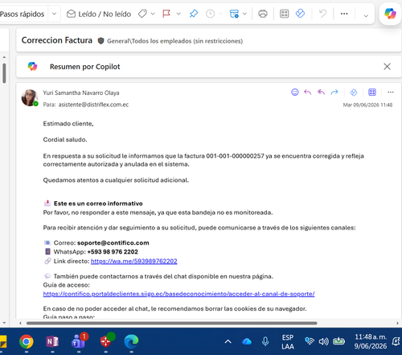Open the 11:48 a.m. clock and calendar
The width and height of the screenshot is (402, 355).
(371, 341)
